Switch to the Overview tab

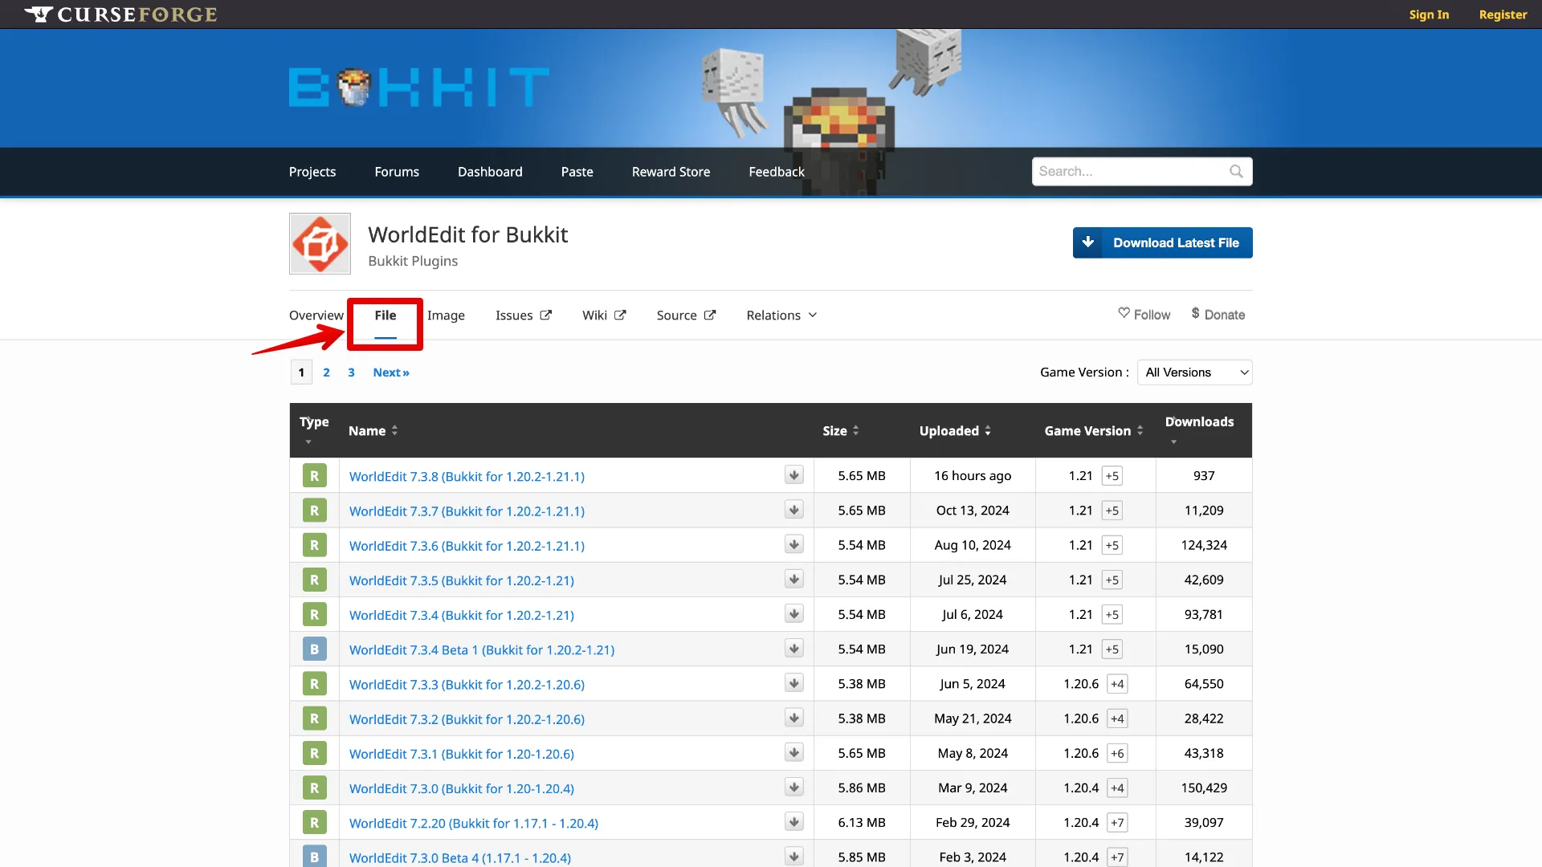click(x=316, y=315)
